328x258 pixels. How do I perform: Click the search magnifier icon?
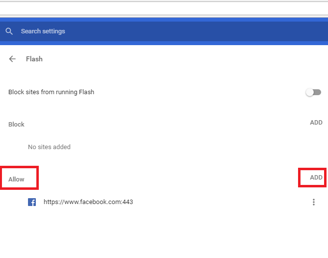pyautogui.click(x=9, y=31)
